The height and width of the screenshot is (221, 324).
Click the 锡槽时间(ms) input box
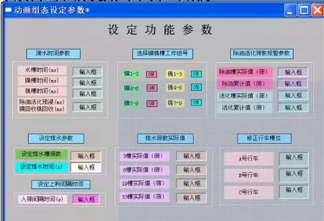click(x=87, y=93)
